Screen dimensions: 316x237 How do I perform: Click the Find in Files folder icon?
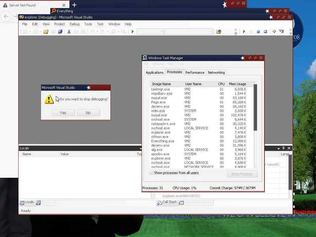pos(219,31)
